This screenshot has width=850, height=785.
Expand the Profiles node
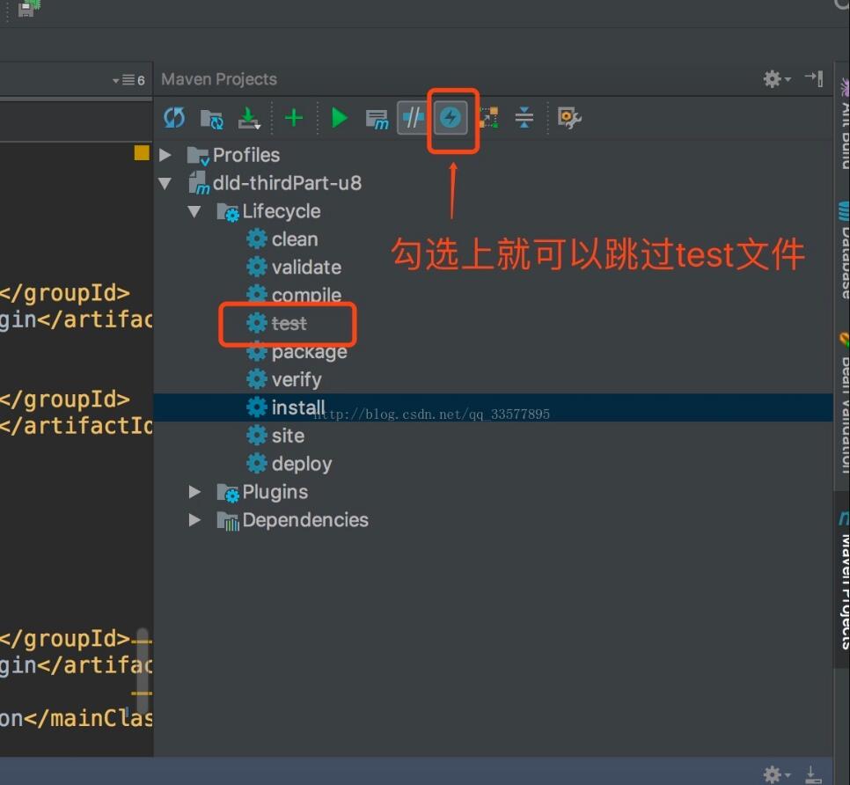coord(166,154)
